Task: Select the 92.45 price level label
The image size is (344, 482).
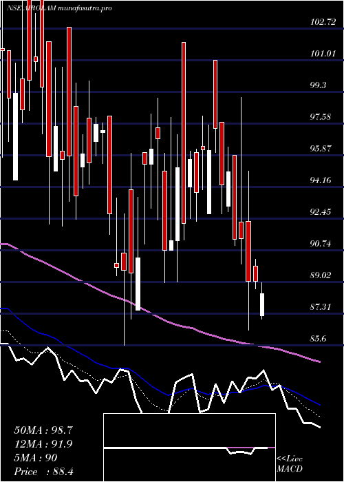Action: tap(322, 212)
